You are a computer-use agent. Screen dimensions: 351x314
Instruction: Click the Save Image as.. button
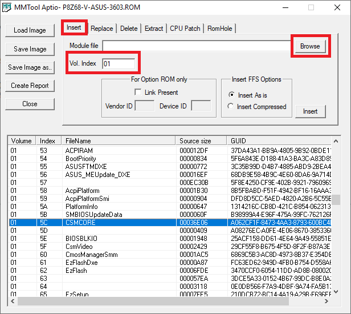click(30, 67)
